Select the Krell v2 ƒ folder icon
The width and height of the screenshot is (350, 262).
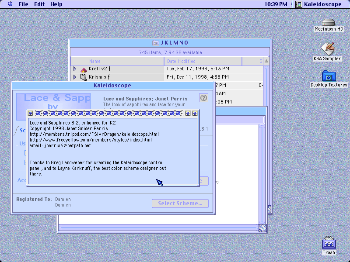coord(84,70)
